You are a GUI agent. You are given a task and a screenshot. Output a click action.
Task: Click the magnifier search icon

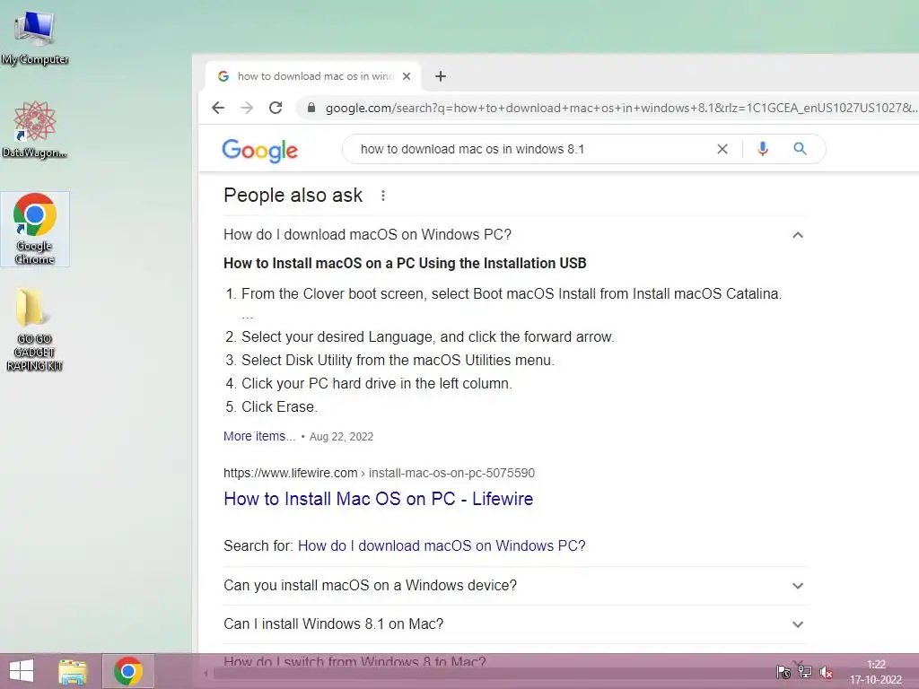(x=800, y=149)
